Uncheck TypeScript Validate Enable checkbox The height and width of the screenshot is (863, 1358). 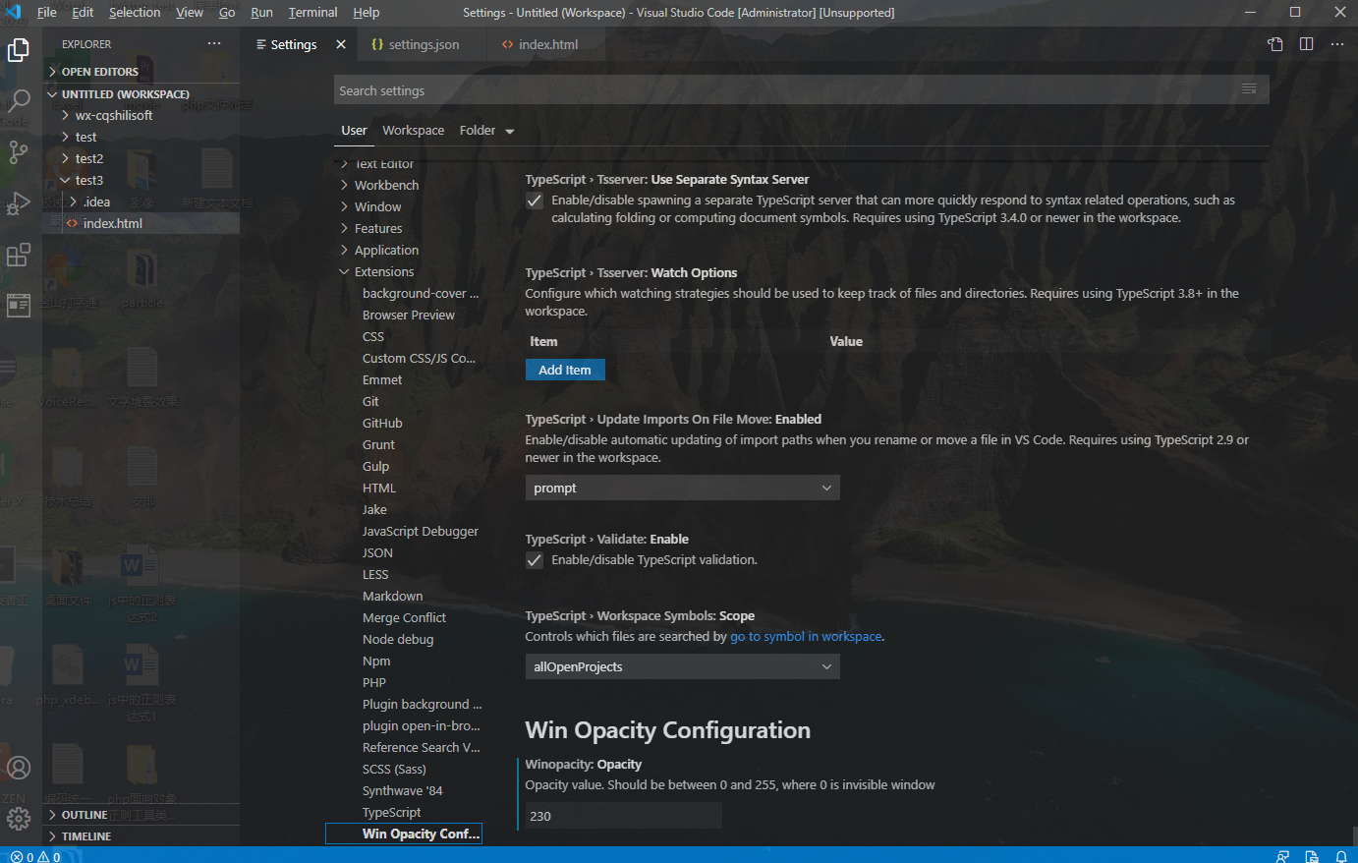535,560
